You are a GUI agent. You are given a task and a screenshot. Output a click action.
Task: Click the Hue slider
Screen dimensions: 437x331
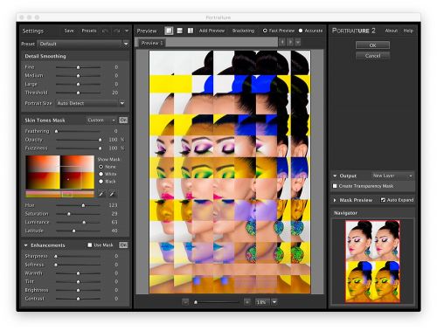[x=78, y=205]
